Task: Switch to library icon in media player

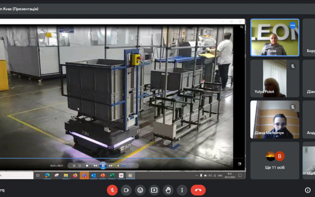Action: pos(242,27)
